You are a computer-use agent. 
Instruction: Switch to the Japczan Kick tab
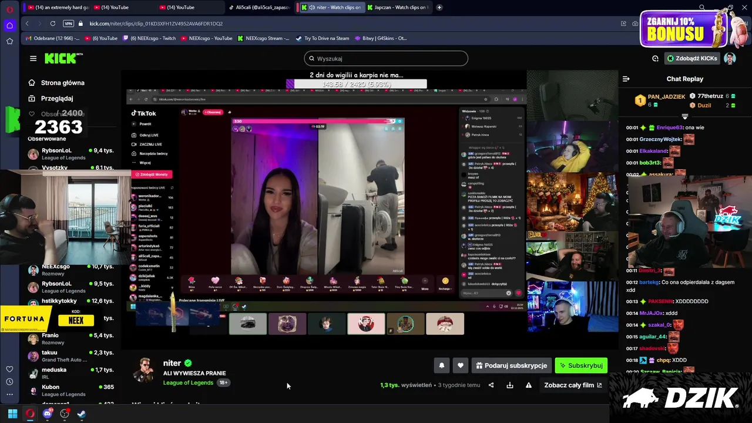tap(398, 8)
